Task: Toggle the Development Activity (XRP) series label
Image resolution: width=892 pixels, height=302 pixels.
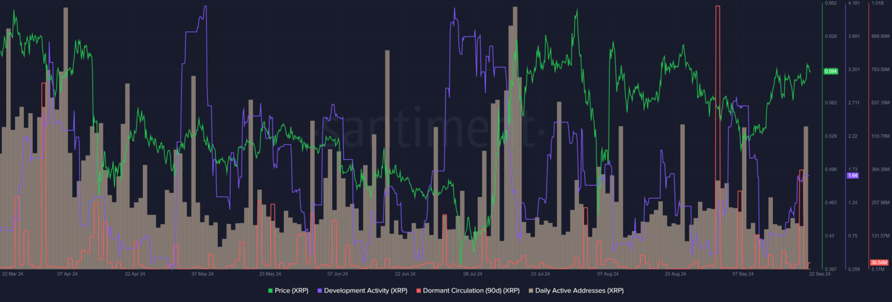Action: 366,290
